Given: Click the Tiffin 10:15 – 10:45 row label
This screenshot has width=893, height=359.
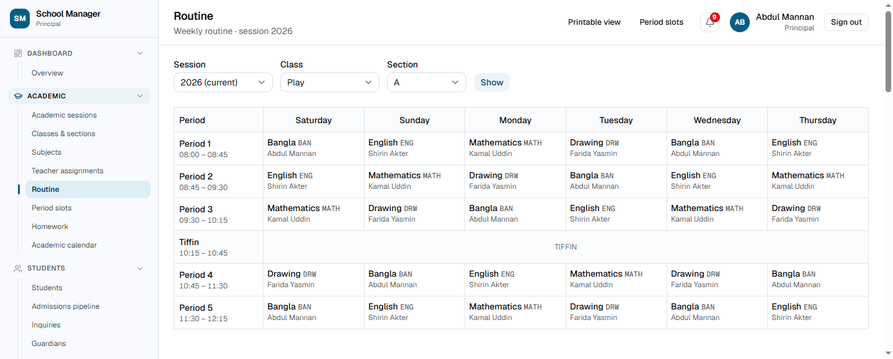Looking at the screenshot, I should 218,247.
